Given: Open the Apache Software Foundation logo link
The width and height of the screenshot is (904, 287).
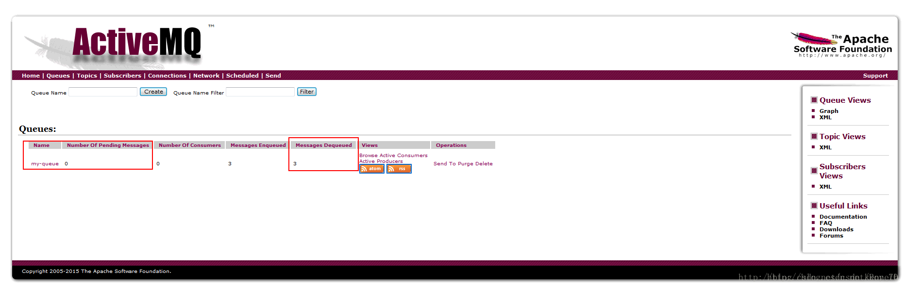Looking at the screenshot, I should 842,45.
